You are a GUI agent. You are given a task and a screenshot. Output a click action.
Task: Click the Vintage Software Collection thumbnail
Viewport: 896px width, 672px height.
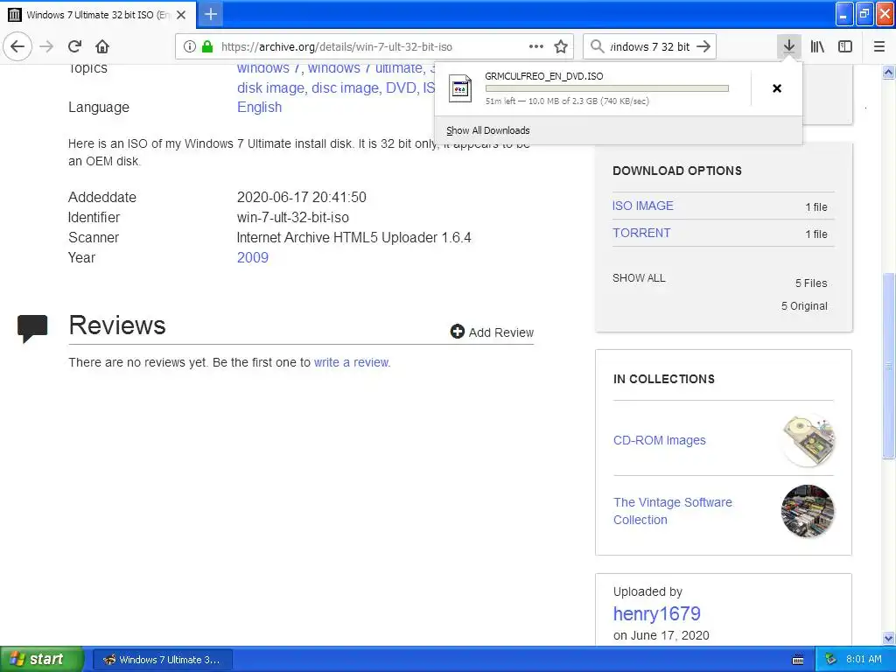click(808, 511)
